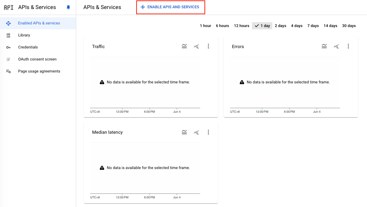The image size is (367, 207).
Task: Click the APIs & Services page heading
Action: [102, 7]
